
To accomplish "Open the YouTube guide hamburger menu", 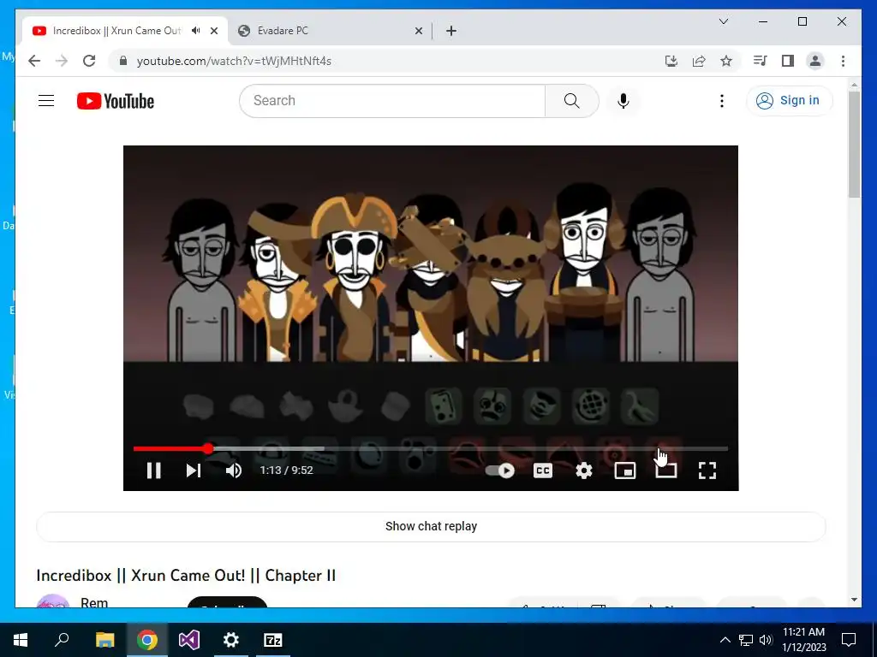I will pyautogui.click(x=46, y=101).
